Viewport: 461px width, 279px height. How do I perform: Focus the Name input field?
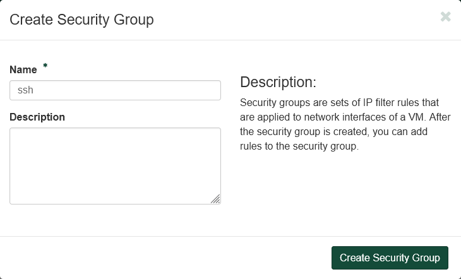[115, 90]
